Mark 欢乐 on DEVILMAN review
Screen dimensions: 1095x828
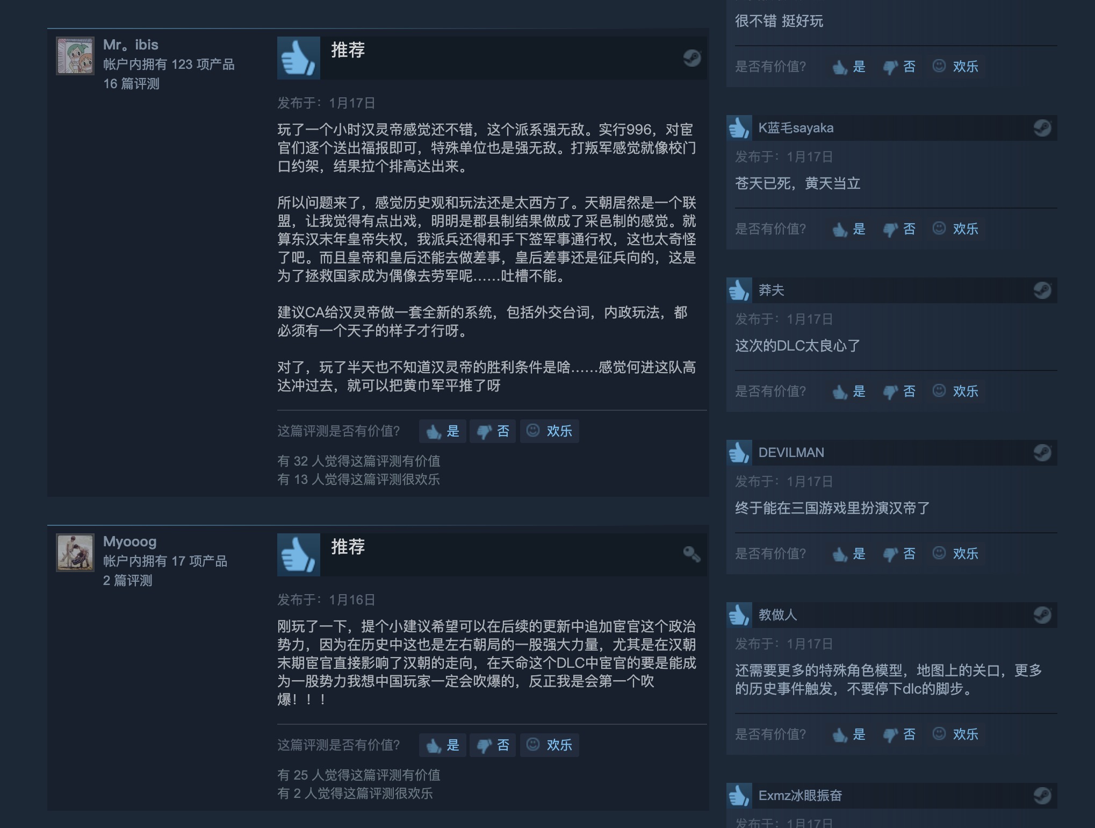[955, 554]
